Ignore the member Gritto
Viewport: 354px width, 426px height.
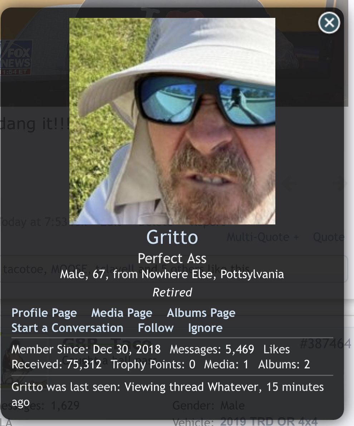(x=206, y=328)
